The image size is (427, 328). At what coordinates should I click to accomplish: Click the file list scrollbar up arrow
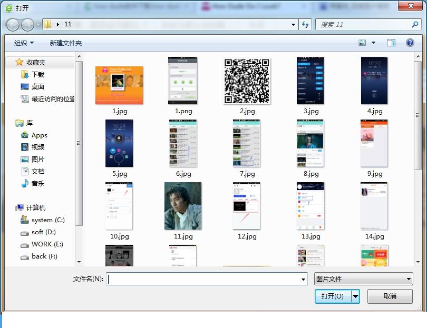point(418,56)
